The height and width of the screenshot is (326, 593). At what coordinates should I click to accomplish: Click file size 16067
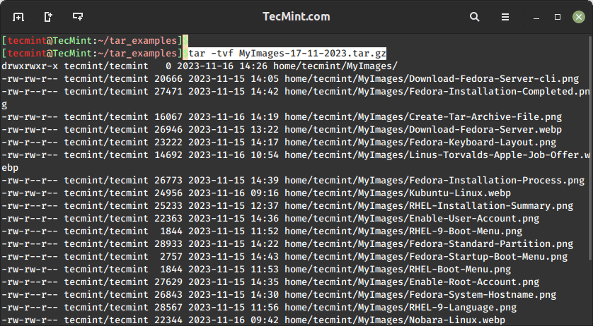(x=168, y=117)
